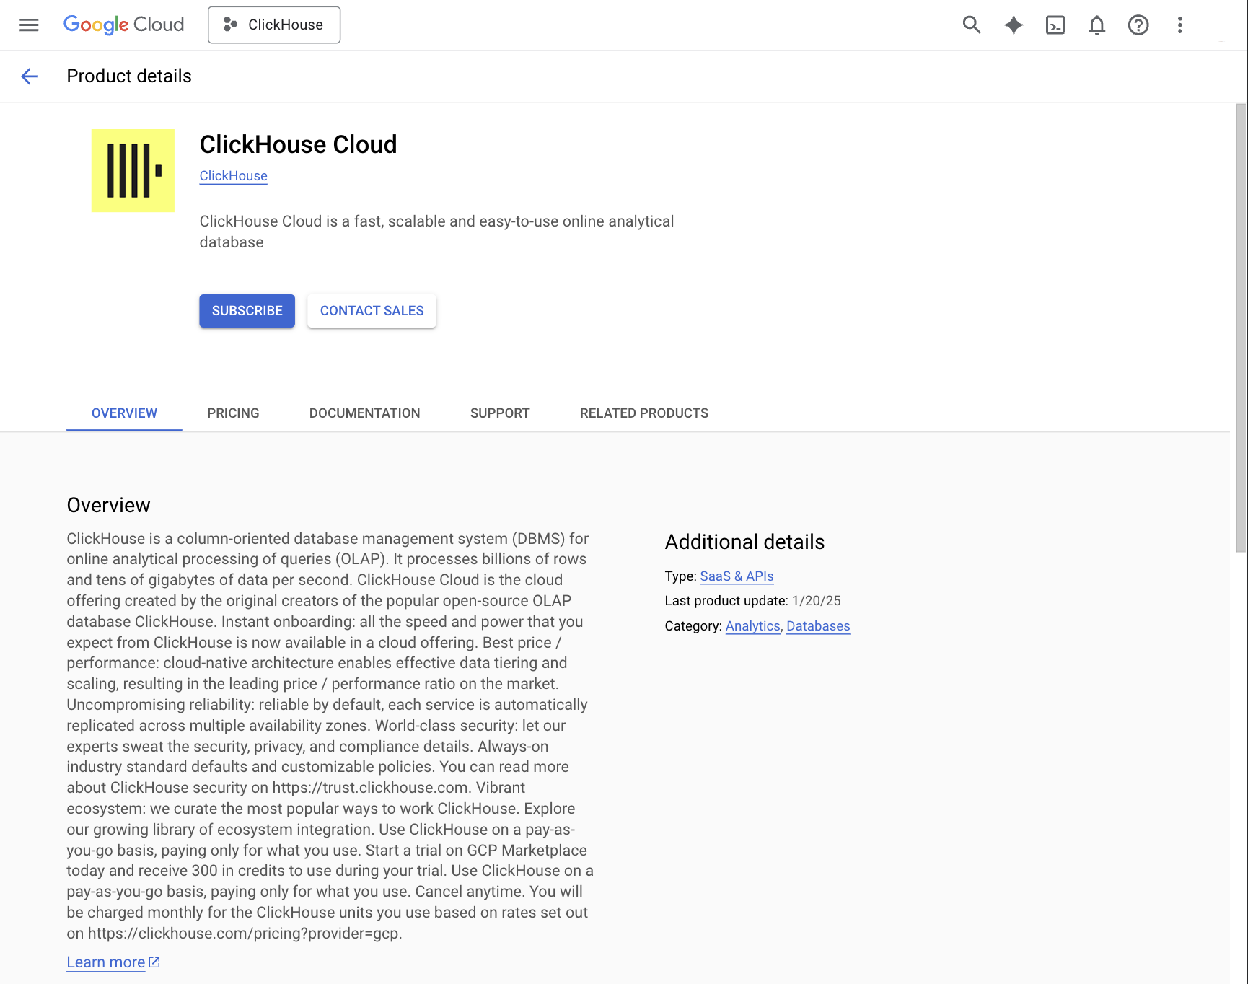Screen dimensions: 1248x984
Task: Open the navigation hamburger menu
Action: click(x=29, y=25)
